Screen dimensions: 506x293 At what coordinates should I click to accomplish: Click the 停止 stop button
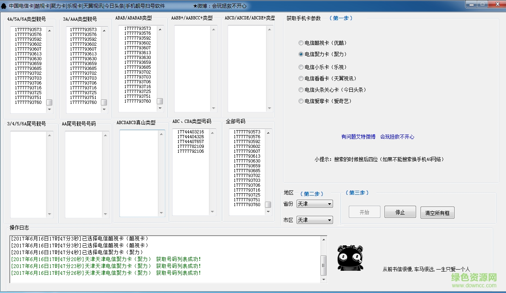tap(400, 211)
